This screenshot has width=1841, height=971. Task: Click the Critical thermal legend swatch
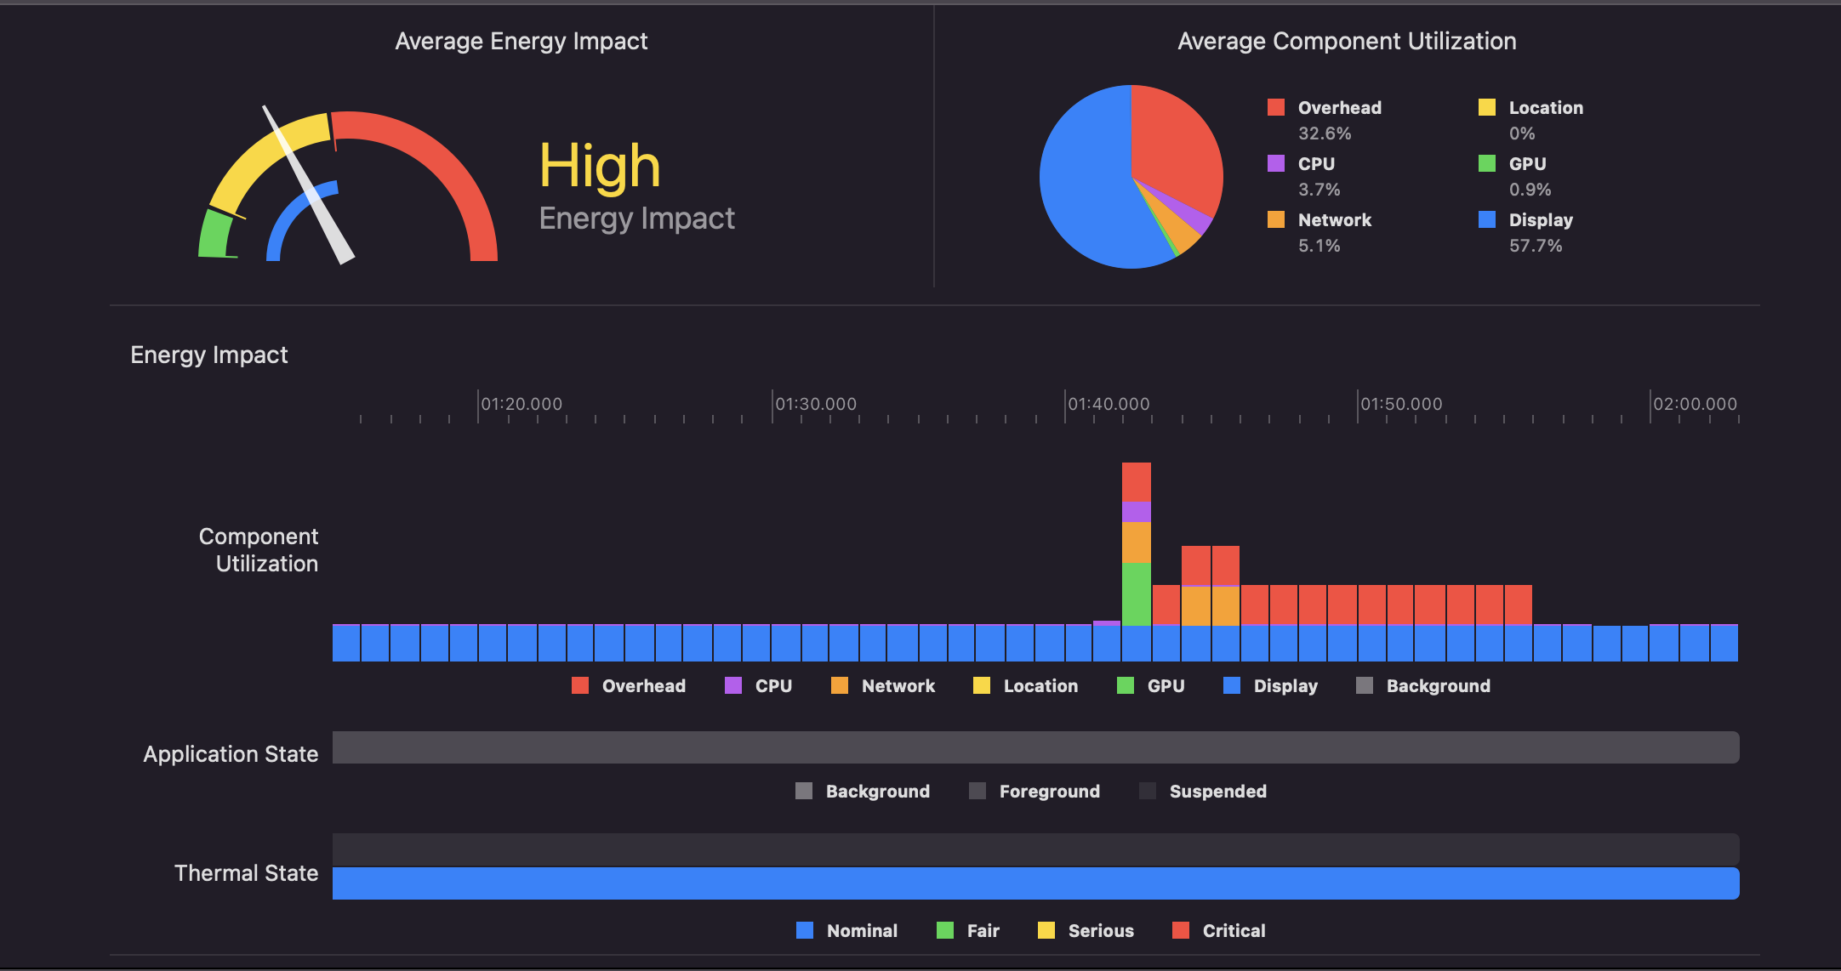[1180, 930]
